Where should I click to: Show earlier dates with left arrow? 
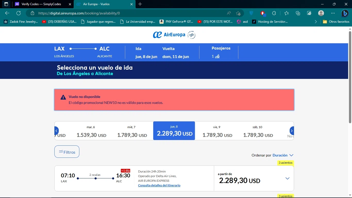point(56,130)
